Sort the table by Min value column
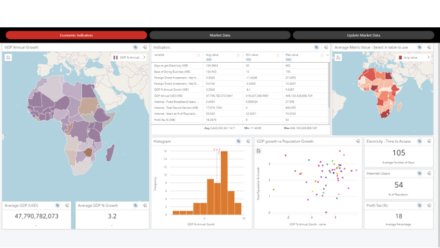440x248 pixels. coord(278,55)
